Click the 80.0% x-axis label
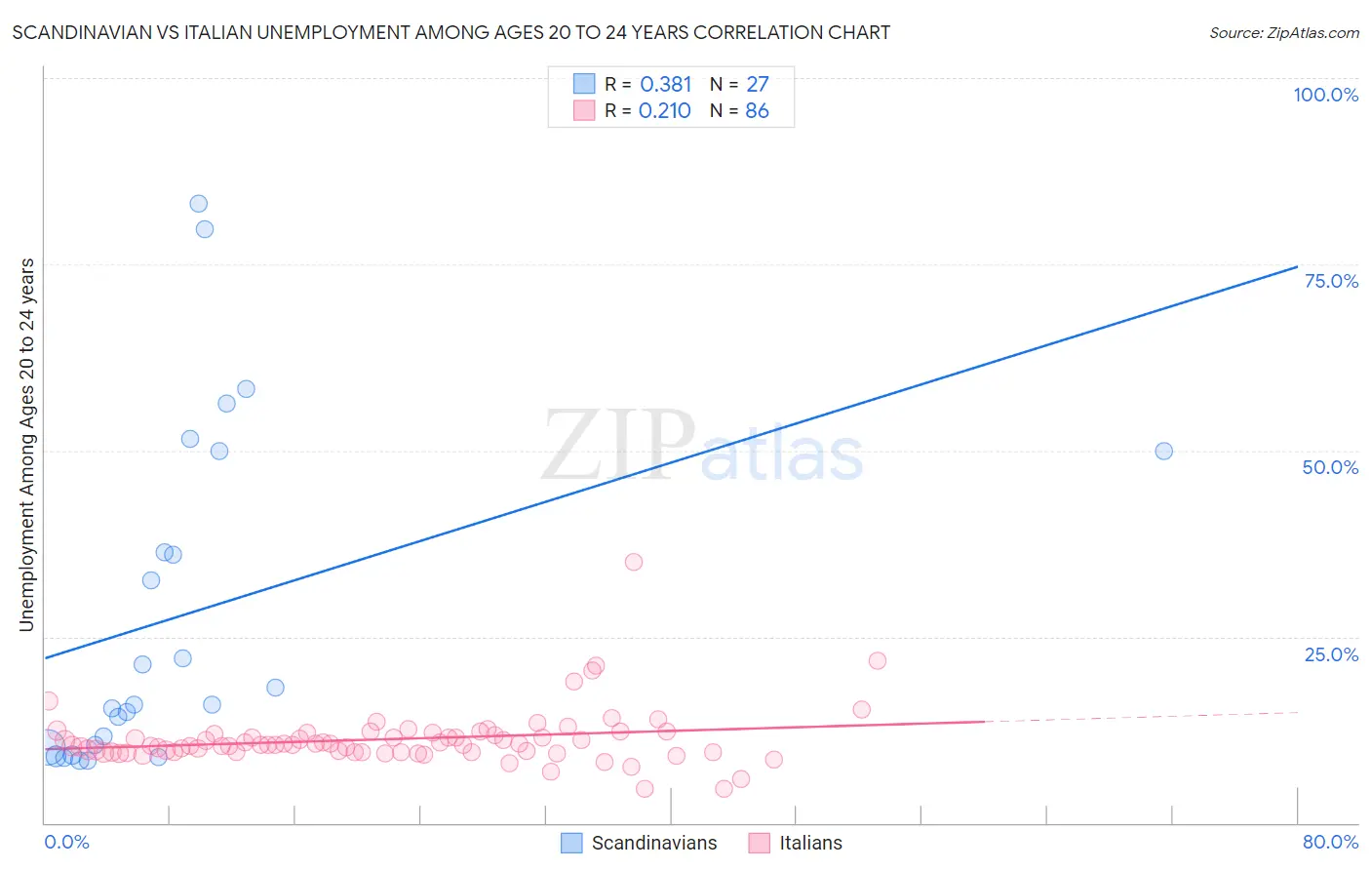Viewport: 1371px width, 870px height. click(x=1330, y=842)
